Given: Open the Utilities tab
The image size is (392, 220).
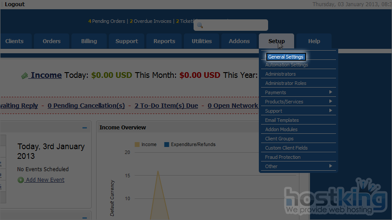Looking at the screenshot, I should (x=202, y=41).
